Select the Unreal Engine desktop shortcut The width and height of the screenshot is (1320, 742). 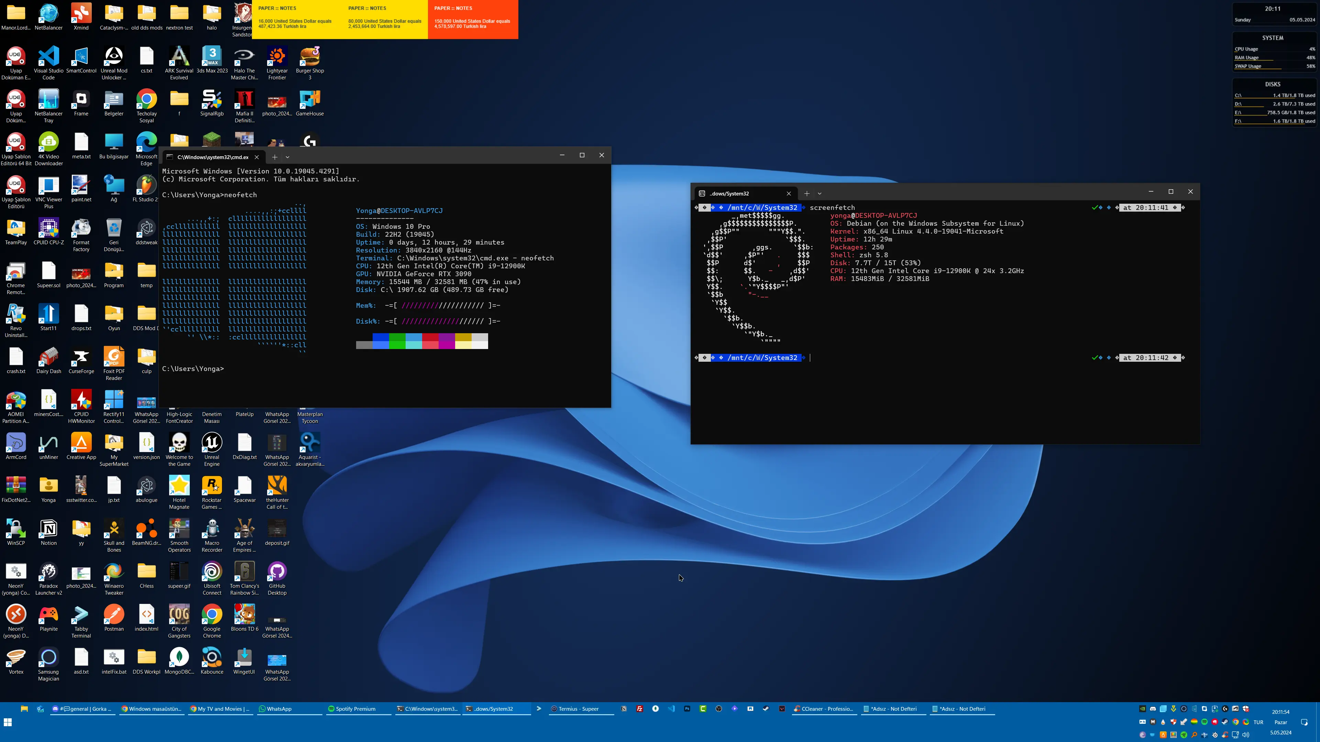pyautogui.click(x=212, y=450)
